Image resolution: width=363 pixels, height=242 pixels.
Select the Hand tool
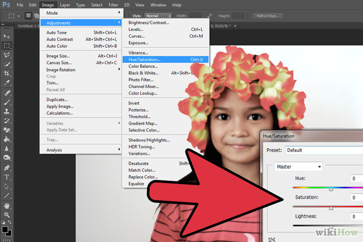click(x=6, y=206)
